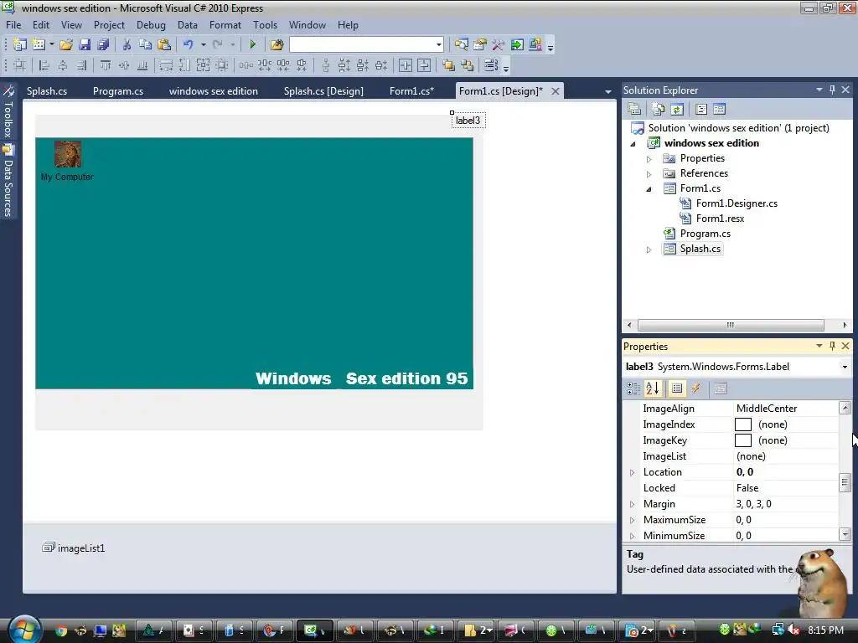Expand the References node
The image size is (858, 643).
649,174
